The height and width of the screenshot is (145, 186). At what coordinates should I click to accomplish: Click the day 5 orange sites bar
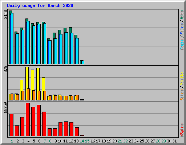click(34, 95)
